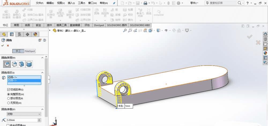This screenshot has height=126, width=268.
Task: Click the FilletXpert button
Action: tap(30, 51)
